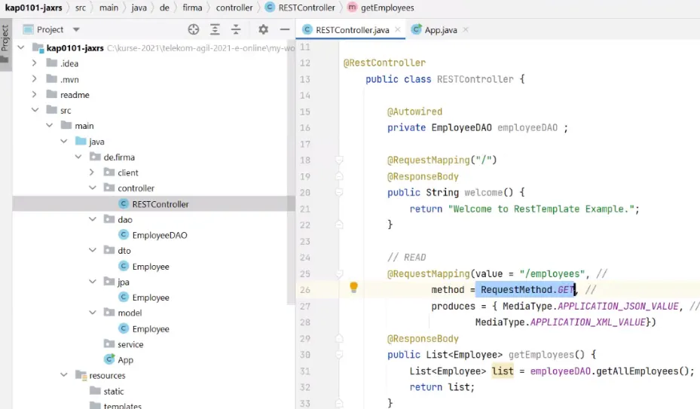Click src in the breadcrumb bar
Screen dimensions: 700x409
tap(81, 8)
